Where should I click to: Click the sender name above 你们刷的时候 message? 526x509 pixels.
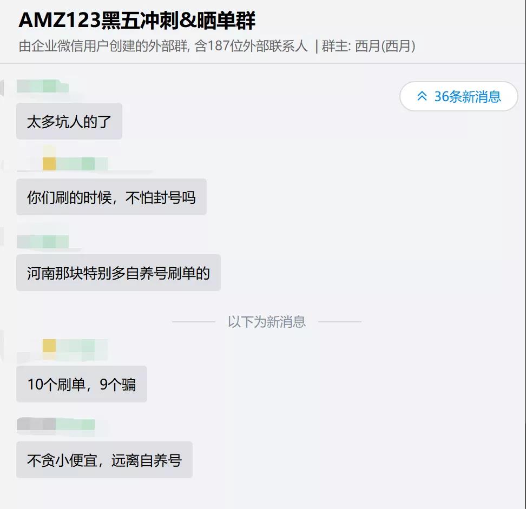tap(76, 163)
